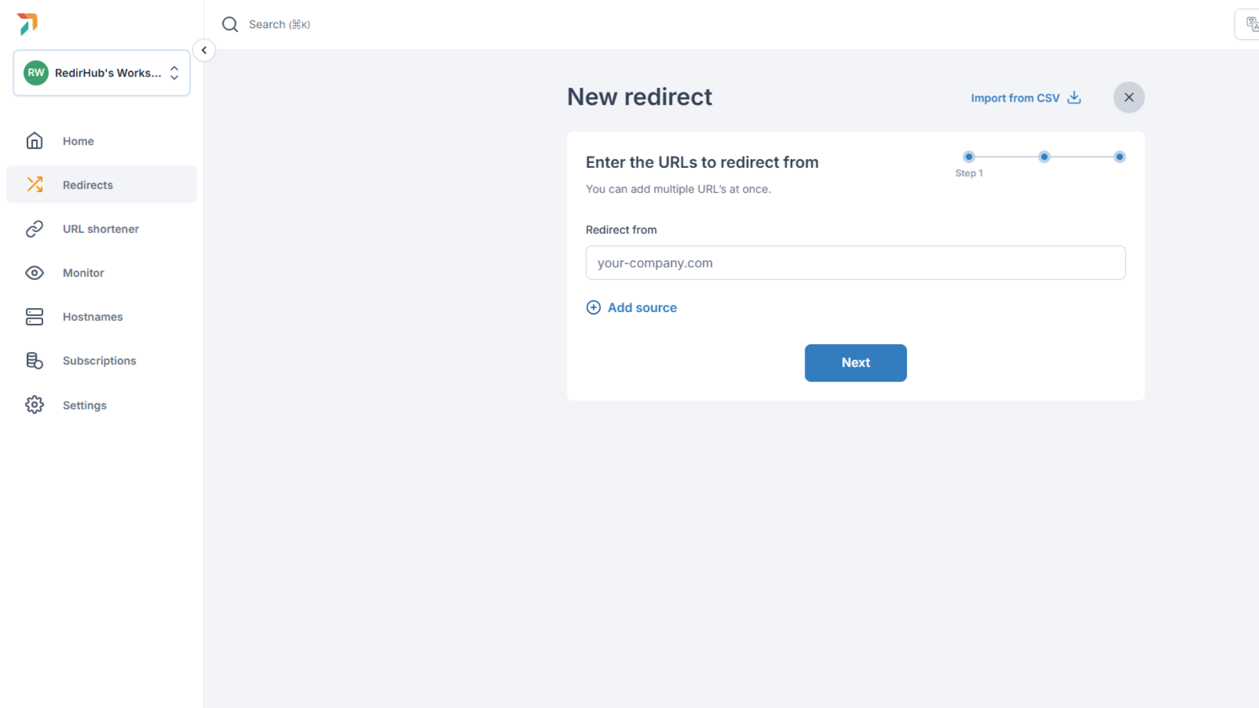1259x708 pixels.
Task: Click the Subscriptions icon in sidebar
Action: coord(33,361)
